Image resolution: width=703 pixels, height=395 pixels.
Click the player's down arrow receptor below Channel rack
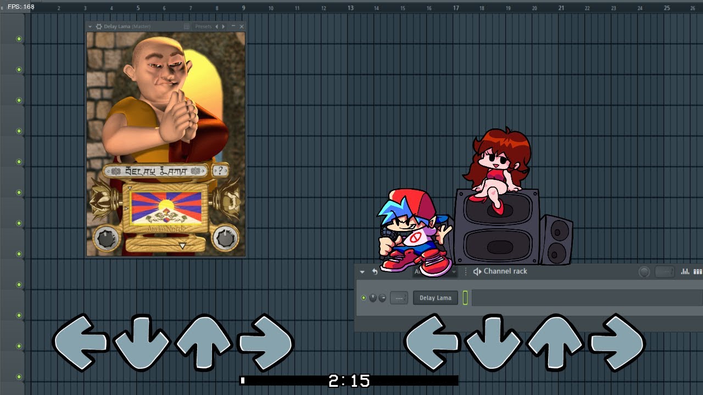[493, 342]
